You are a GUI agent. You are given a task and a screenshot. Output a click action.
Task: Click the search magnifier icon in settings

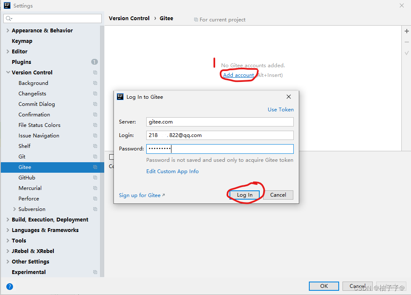9,18
